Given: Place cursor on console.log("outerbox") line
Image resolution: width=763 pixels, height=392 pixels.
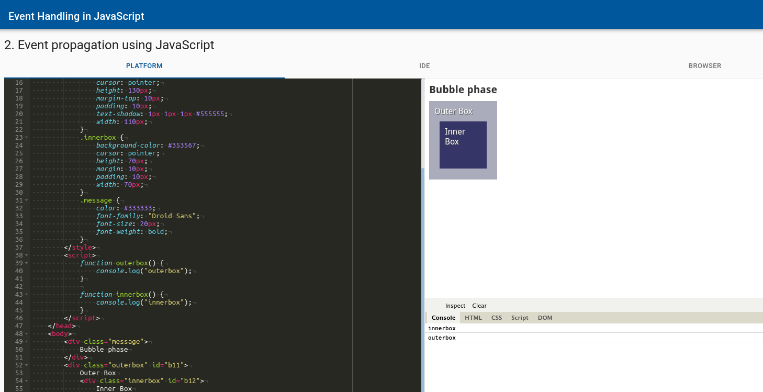Looking at the screenshot, I should (x=144, y=271).
